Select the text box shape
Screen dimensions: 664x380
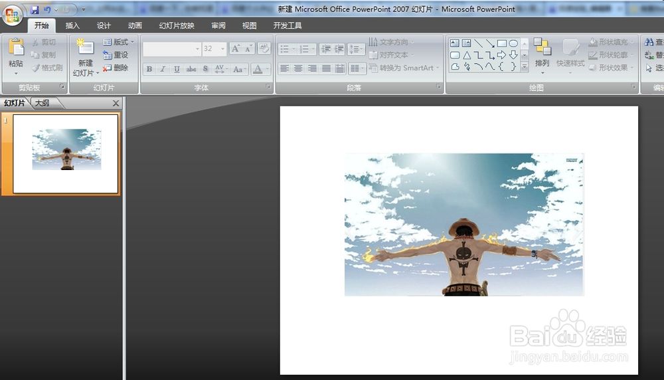[454, 43]
